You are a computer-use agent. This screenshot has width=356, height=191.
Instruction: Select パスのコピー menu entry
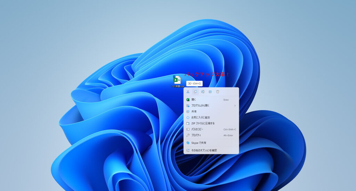click(211, 129)
